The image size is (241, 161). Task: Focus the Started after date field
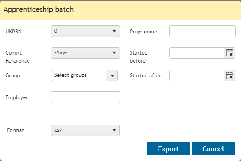coord(196,76)
